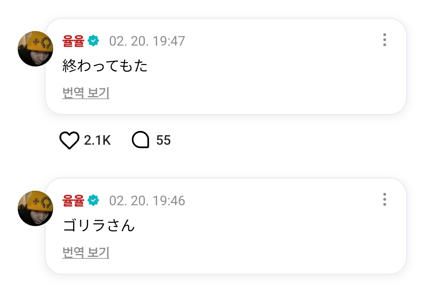425x289 pixels.
Task: Open profile picture beside 終わってもた post
Action: pos(35,49)
